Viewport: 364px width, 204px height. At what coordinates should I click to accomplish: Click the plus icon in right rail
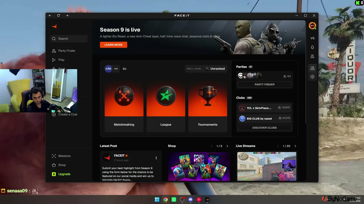313,77
